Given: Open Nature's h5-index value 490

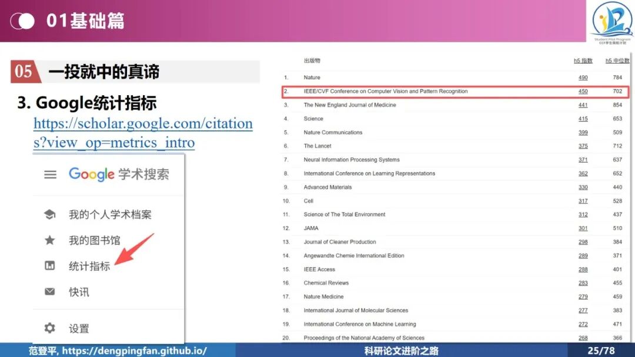Looking at the screenshot, I should (x=583, y=78).
